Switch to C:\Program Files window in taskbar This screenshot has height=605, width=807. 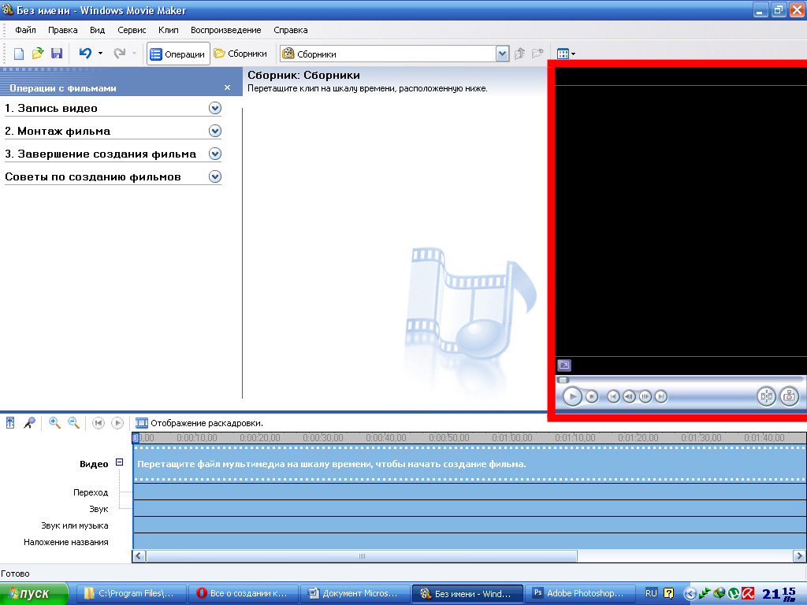coord(131,594)
